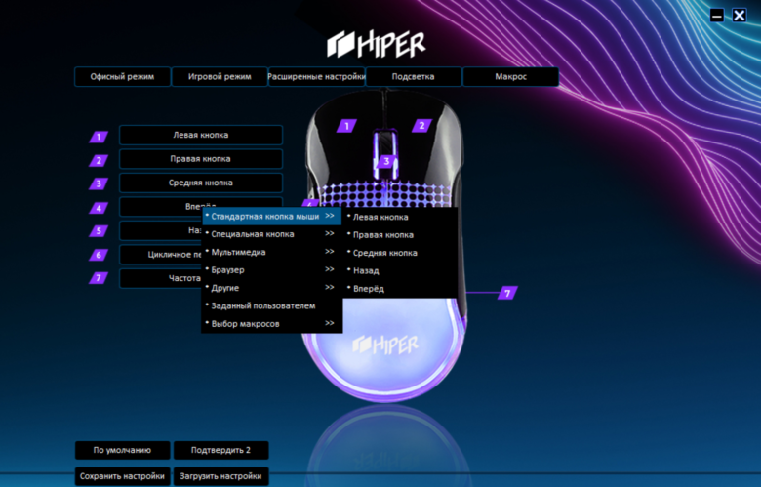Select Правая кнопка in submenu
The image size is (761, 487).
(400, 235)
